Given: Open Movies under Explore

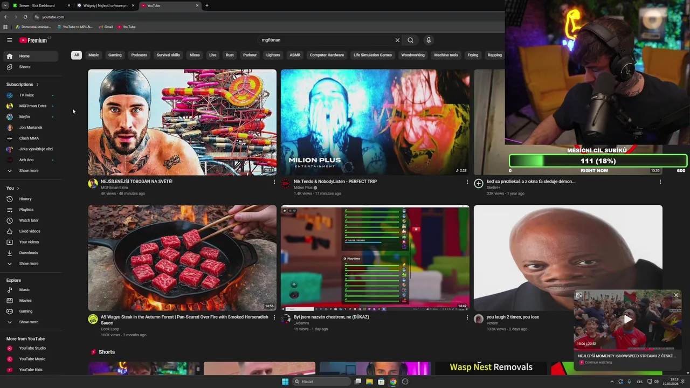Looking at the screenshot, I should (x=31, y=301).
